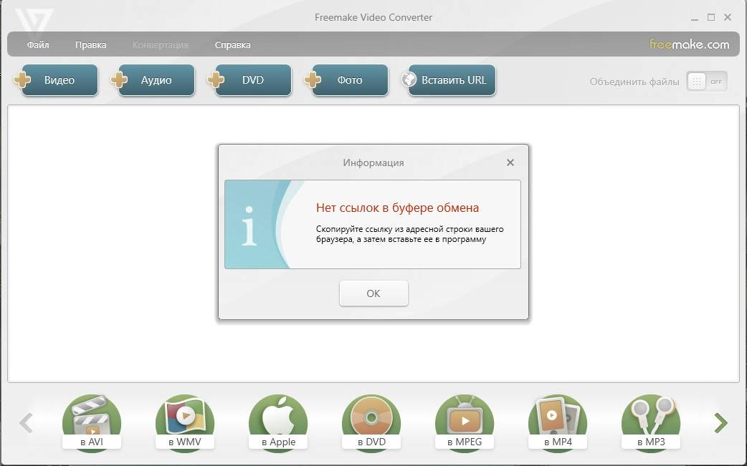Toggle the Объединить файлы switch
747x466 pixels.
[x=707, y=82]
